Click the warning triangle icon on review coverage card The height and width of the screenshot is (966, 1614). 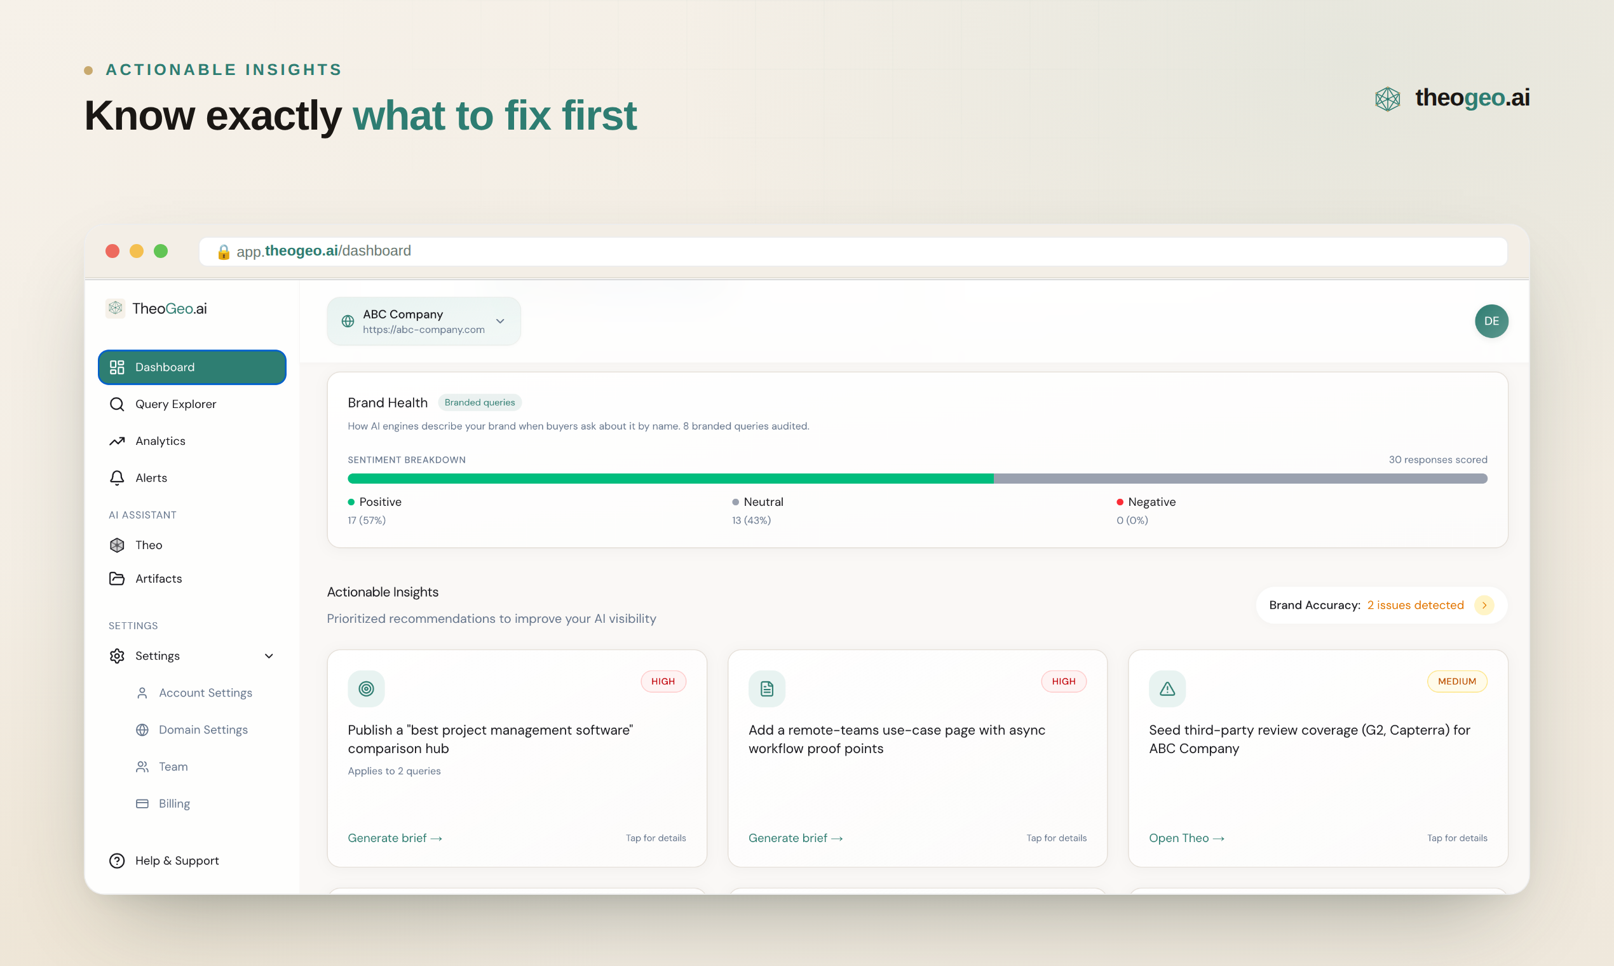[1167, 689]
